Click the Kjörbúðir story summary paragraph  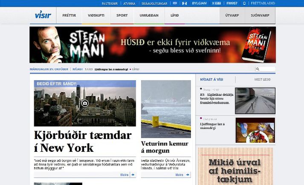pyautogui.click(x=84, y=165)
